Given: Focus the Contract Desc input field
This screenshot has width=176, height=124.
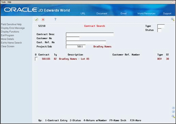Looking at the screenshot, I should (90, 34).
